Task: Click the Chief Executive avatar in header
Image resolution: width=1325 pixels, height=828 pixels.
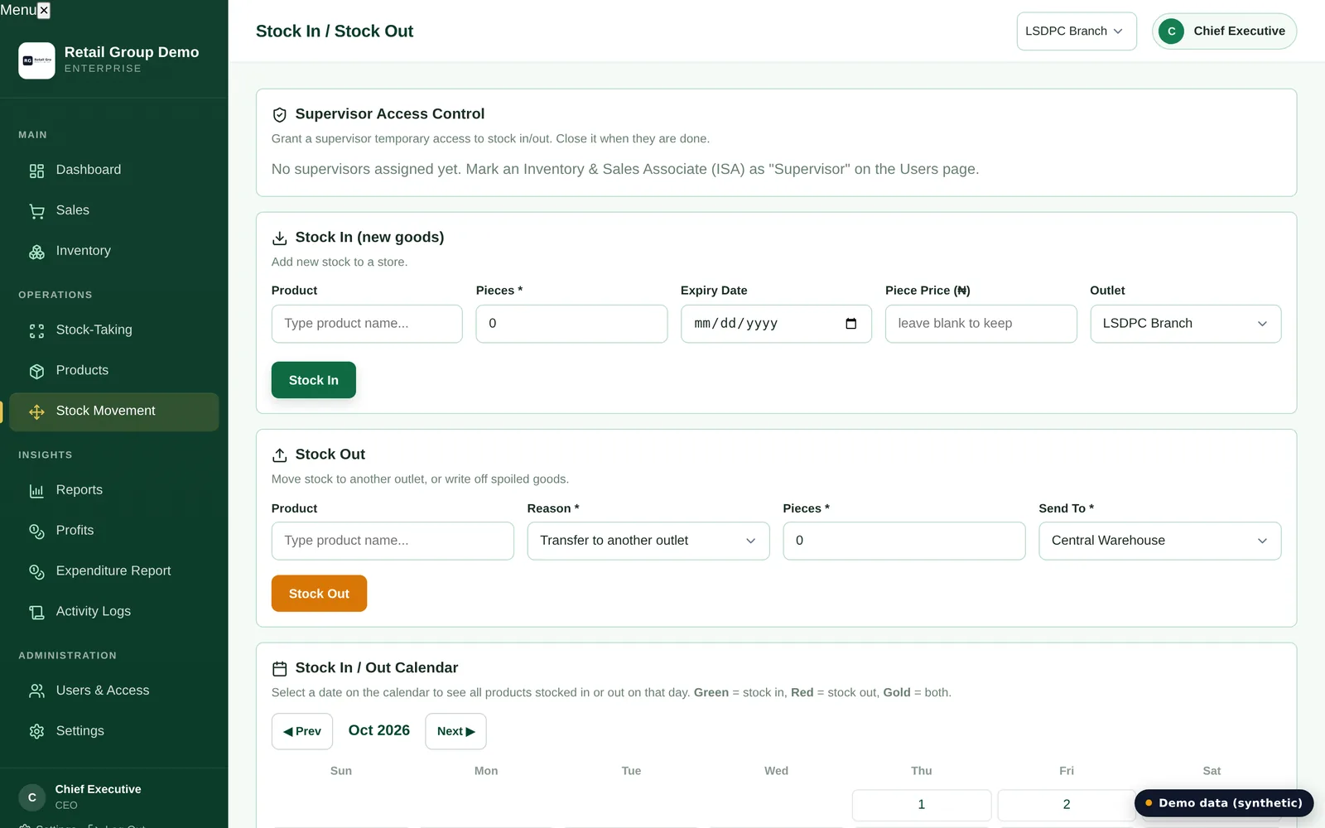Action: (x=1171, y=31)
